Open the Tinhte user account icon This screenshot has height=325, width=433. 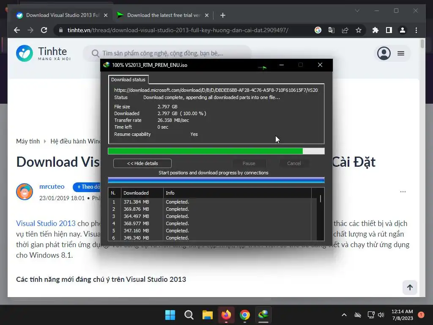click(384, 53)
